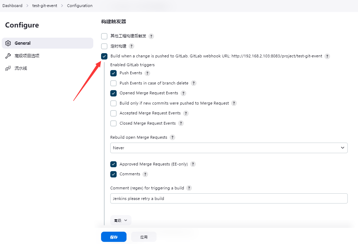Uncheck the Push Events trigger

point(113,73)
